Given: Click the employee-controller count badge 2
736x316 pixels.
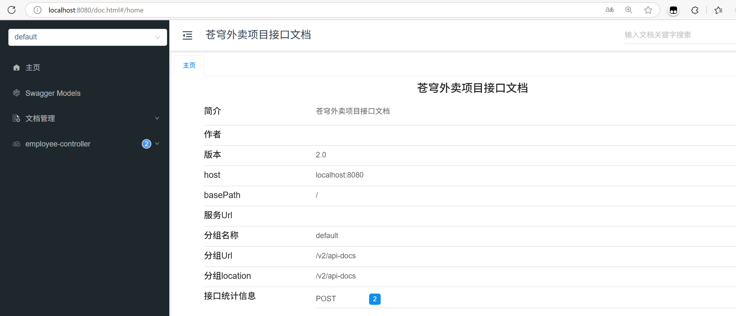Looking at the screenshot, I should (147, 144).
